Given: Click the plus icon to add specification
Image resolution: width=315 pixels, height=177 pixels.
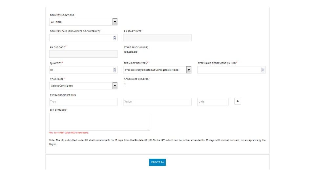Looking at the screenshot, I should pyautogui.click(x=238, y=102).
